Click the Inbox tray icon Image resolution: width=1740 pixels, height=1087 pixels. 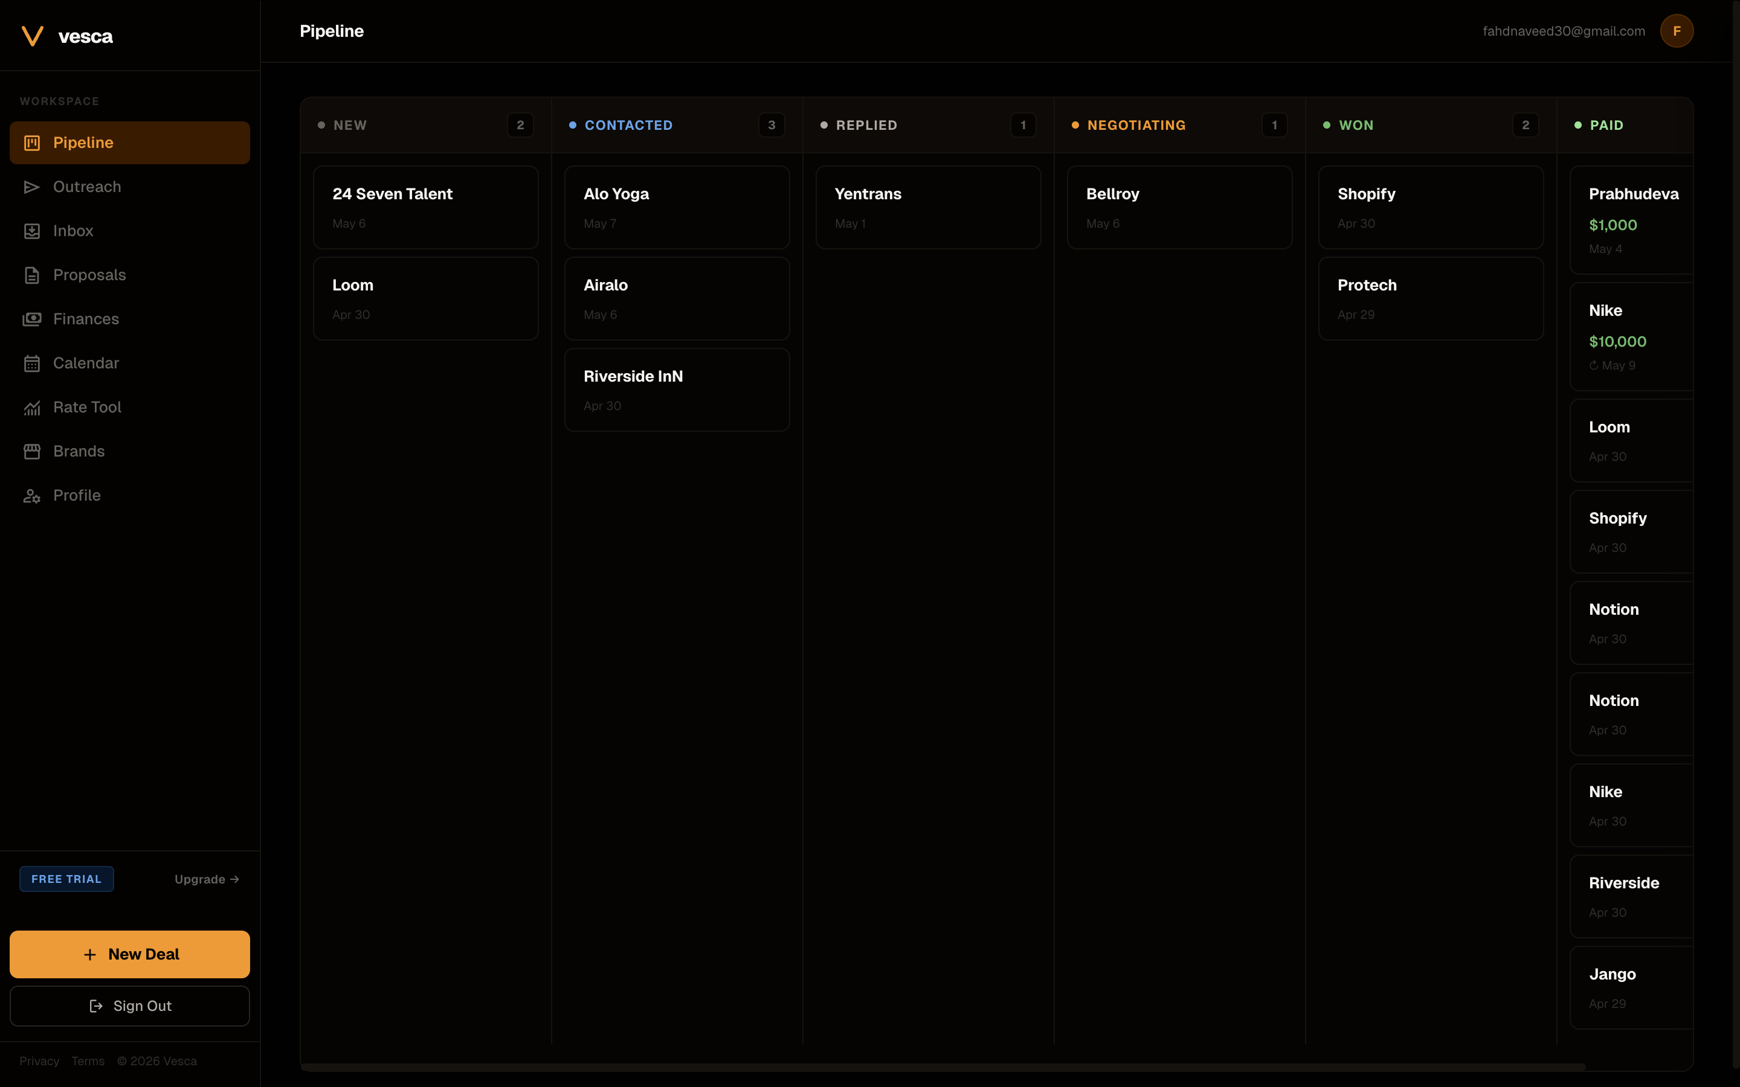click(31, 231)
